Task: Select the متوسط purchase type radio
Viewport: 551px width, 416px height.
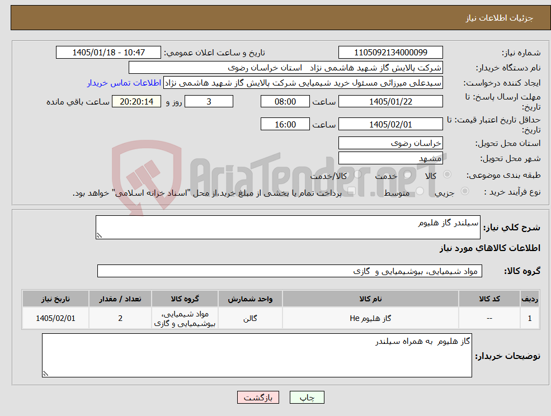Action: coord(420,191)
